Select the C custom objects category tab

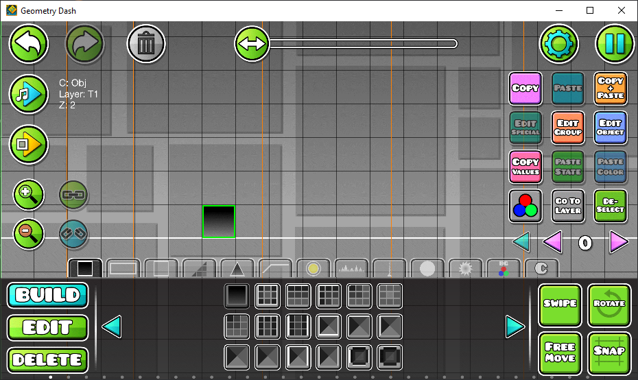(x=541, y=268)
